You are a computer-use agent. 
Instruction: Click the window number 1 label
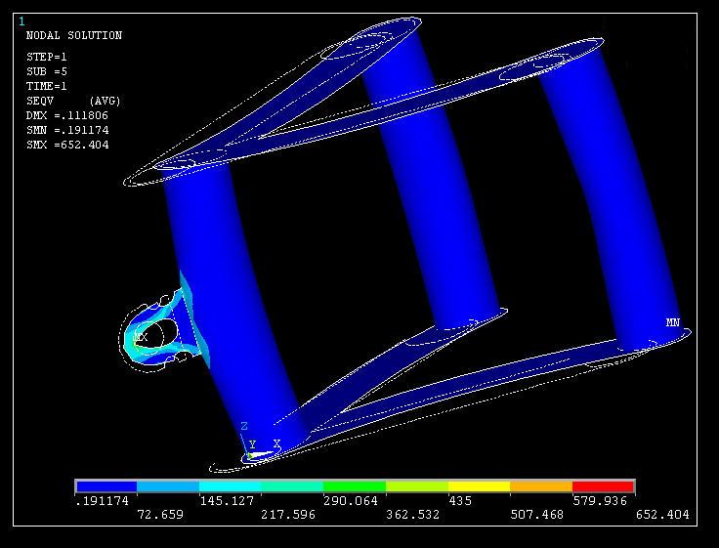[21, 21]
